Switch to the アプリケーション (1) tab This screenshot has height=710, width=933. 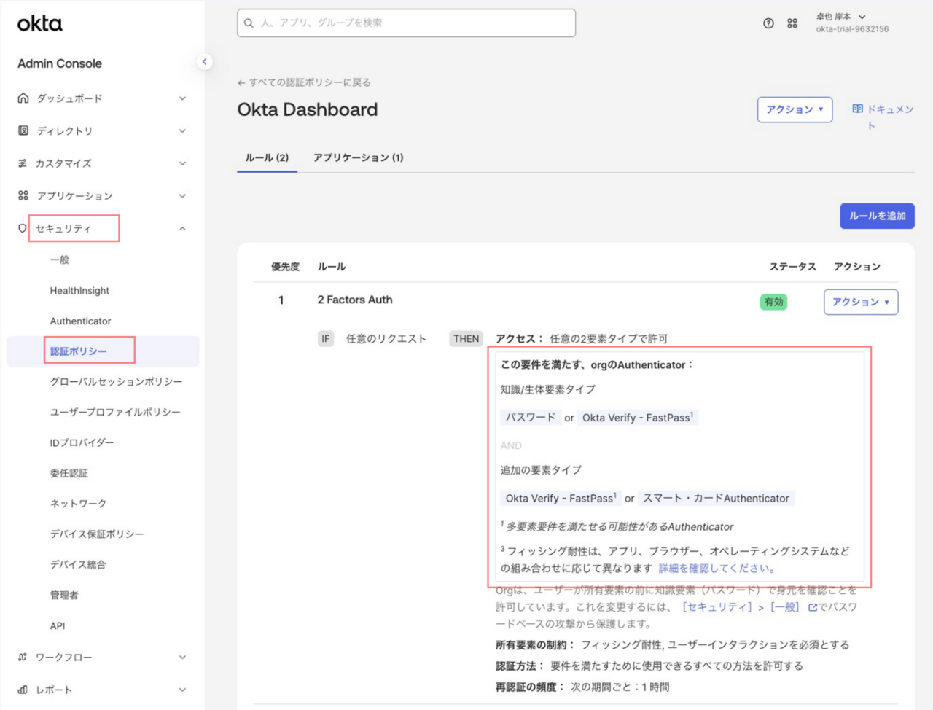[x=358, y=157]
